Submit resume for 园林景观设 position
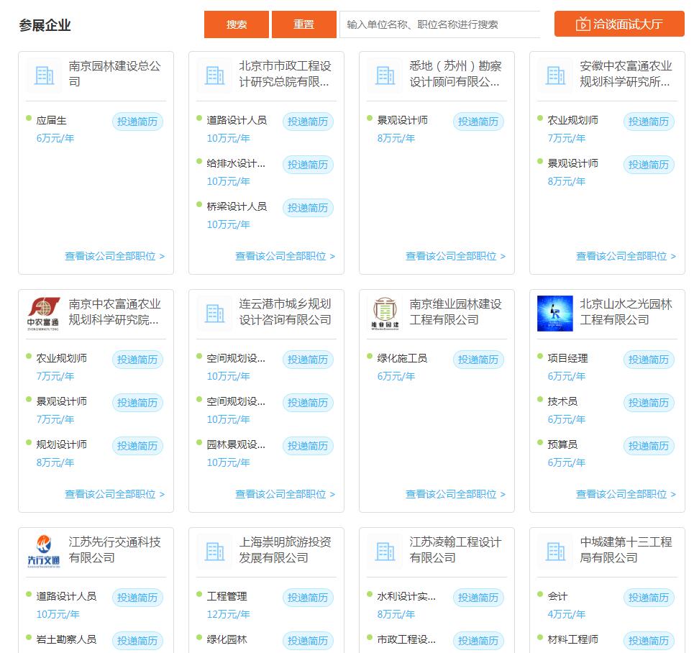This screenshot has height=653, width=694. tap(308, 446)
